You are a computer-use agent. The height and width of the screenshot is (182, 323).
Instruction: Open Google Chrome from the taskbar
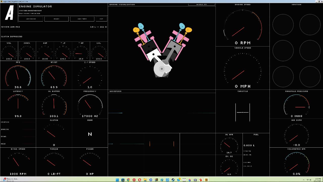[x=128, y=180]
